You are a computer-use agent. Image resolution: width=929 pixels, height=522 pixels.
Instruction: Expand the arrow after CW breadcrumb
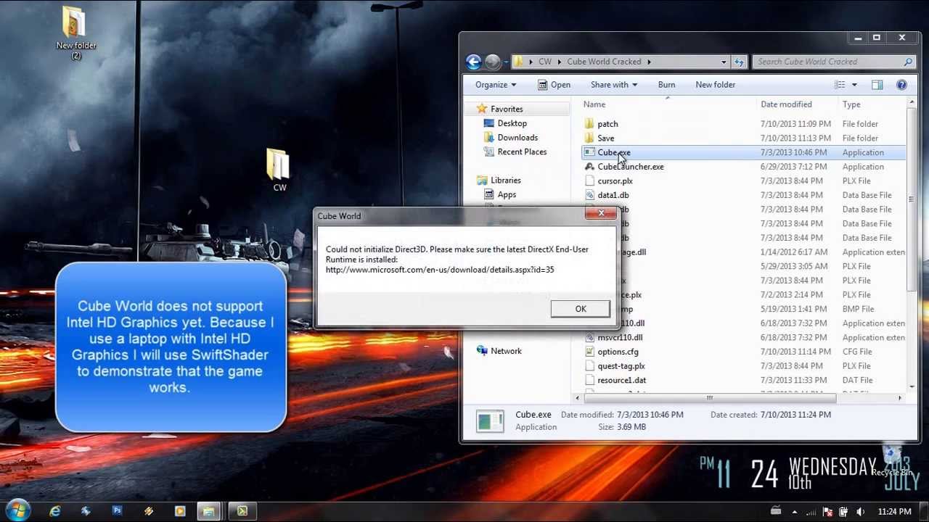(559, 62)
